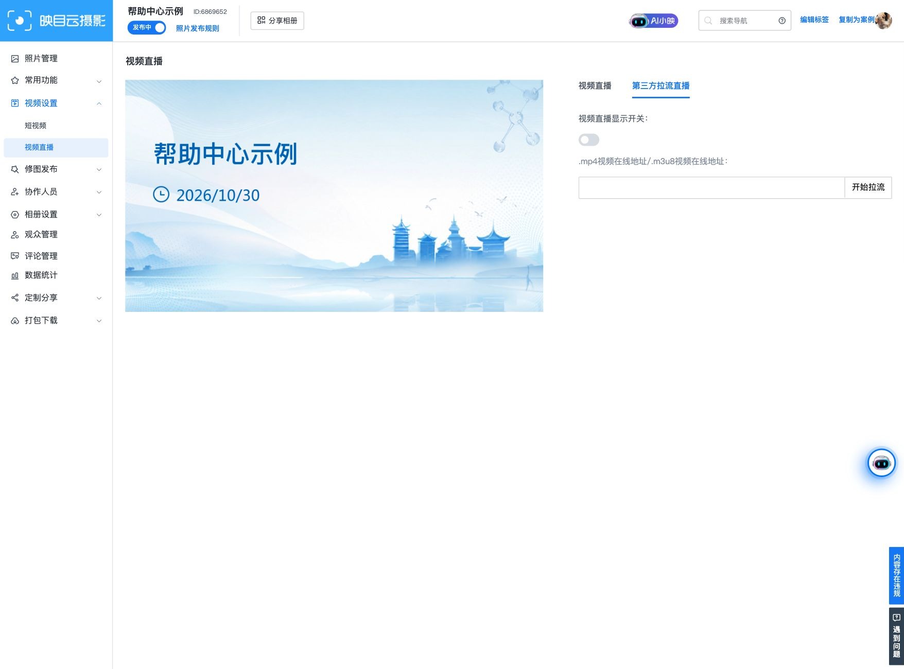904x669 pixels.
Task: Open the 照片发布规则 link
Action: point(197,28)
